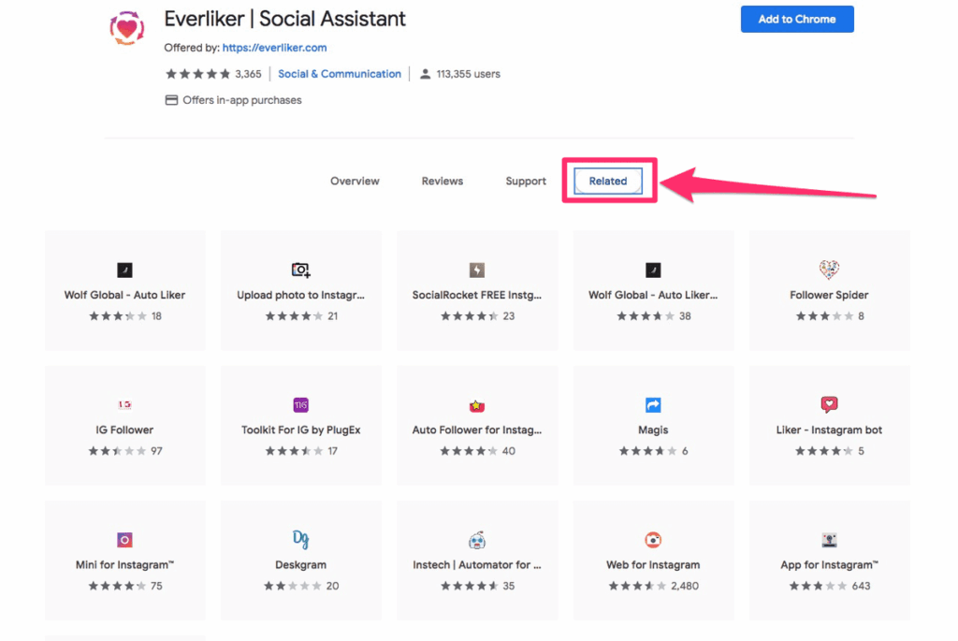Click the Liker - Instagram bot heart icon

tap(829, 404)
